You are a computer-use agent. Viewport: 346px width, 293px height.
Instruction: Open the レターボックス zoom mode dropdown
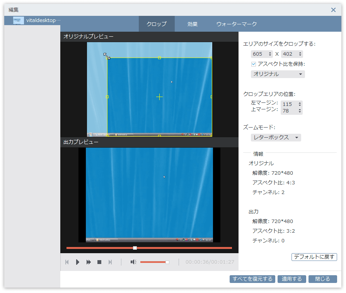point(276,137)
